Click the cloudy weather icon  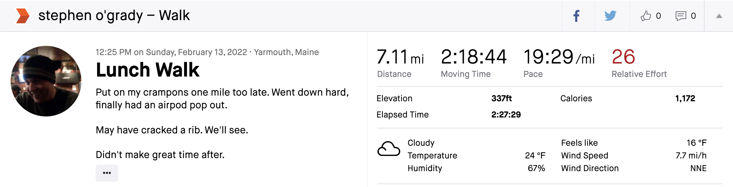pos(388,149)
